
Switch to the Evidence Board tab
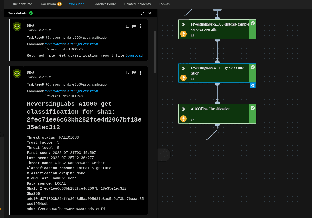point(104,4)
